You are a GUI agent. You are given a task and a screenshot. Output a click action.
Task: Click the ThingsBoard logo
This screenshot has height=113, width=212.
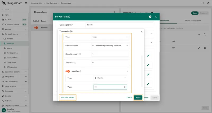pos(12,3)
